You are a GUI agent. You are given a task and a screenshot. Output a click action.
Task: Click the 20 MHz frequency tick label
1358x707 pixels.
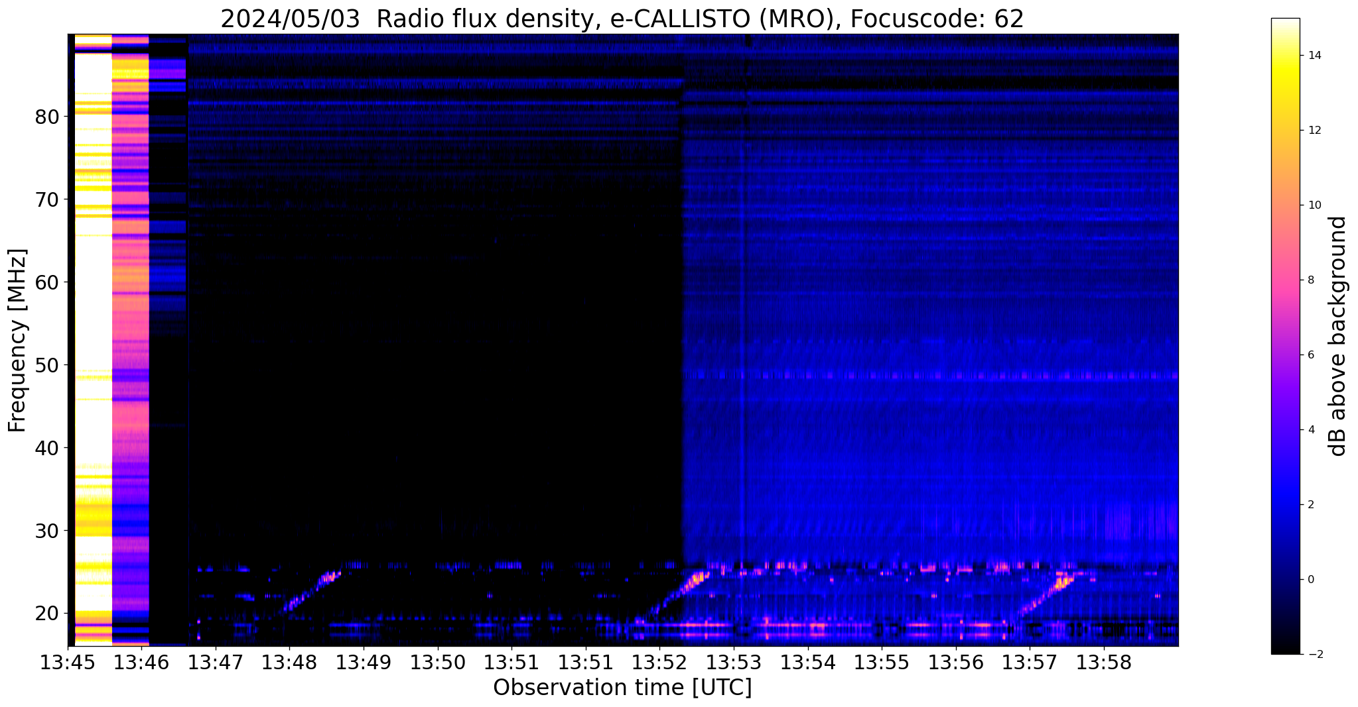pos(47,614)
